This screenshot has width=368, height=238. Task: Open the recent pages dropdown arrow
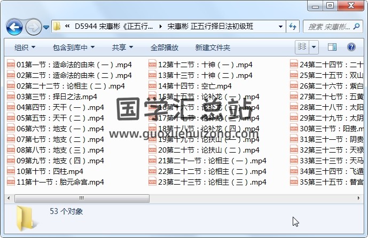pyautogui.click(x=46, y=27)
